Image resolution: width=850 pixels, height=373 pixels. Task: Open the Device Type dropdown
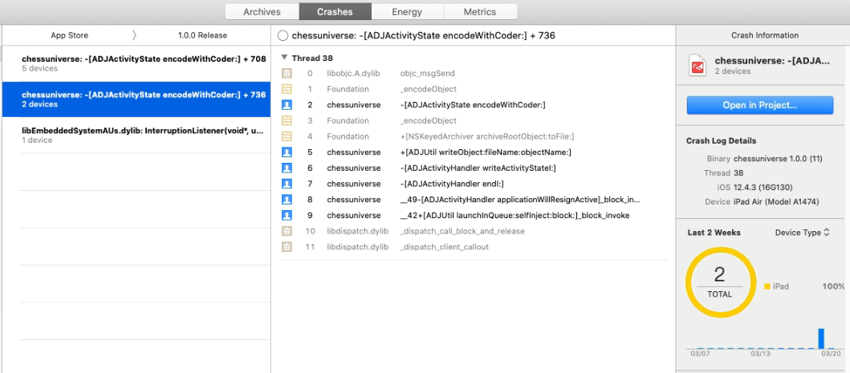click(803, 233)
